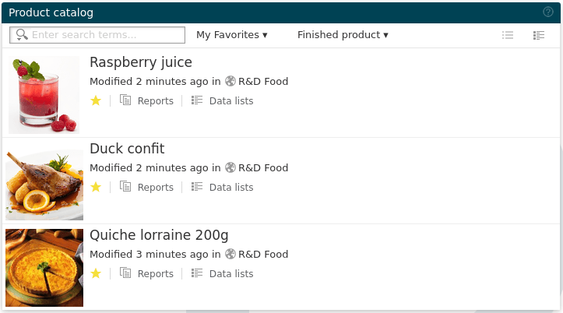This screenshot has width=563, height=313.
Task: Toggle the favorite star on Quiche lorraine 200g
Action: tap(96, 273)
